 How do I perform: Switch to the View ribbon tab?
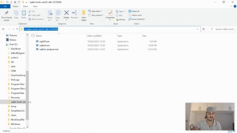35,6
